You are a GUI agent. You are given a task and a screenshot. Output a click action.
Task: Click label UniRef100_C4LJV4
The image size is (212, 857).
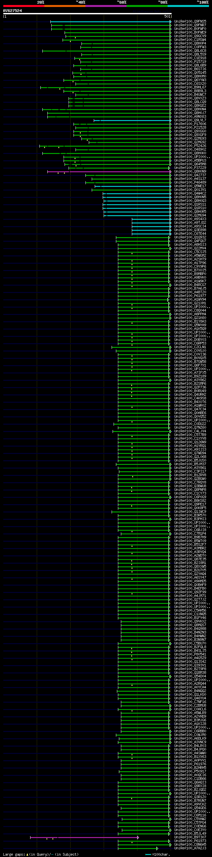[190, 432]
